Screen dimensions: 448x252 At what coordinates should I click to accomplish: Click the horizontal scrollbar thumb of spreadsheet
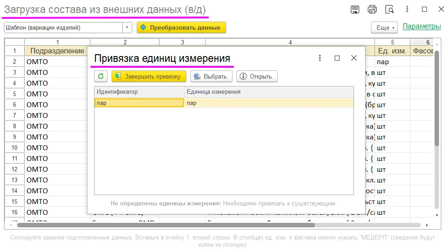[x=166, y=225]
